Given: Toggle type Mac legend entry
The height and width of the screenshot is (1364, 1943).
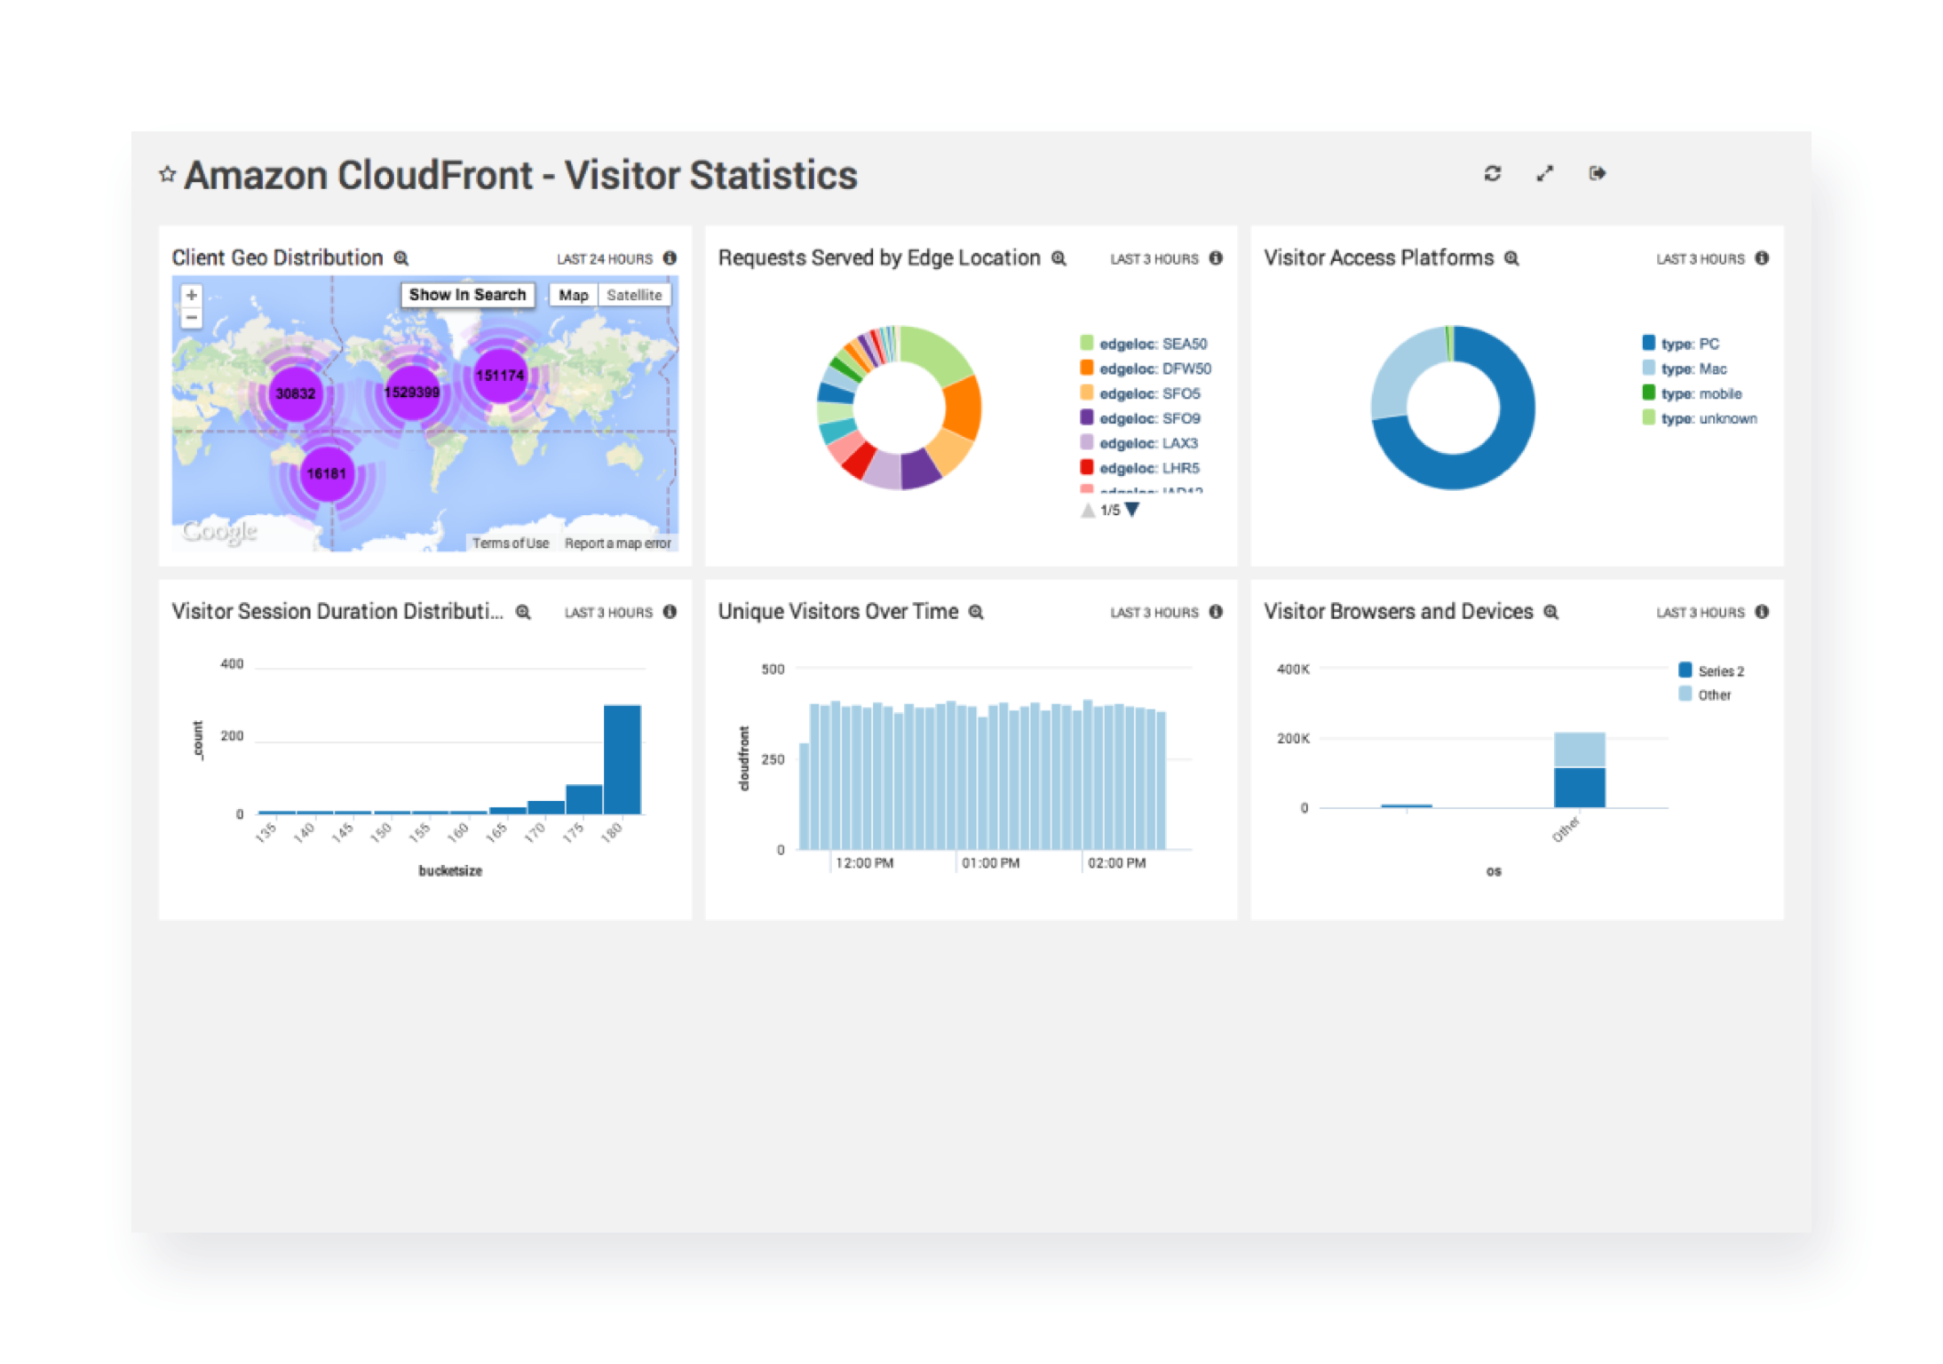Looking at the screenshot, I should click(x=1685, y=369).
